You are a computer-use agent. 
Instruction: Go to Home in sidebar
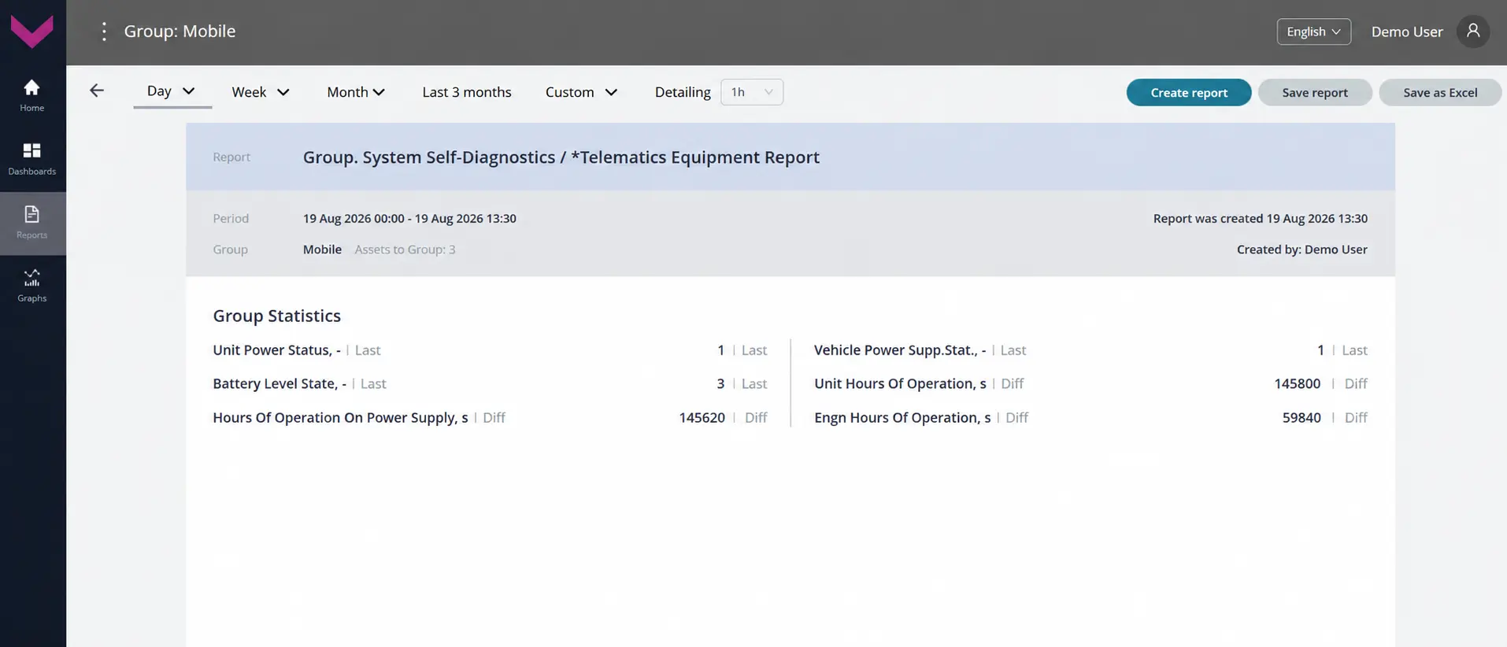(32, 96)
